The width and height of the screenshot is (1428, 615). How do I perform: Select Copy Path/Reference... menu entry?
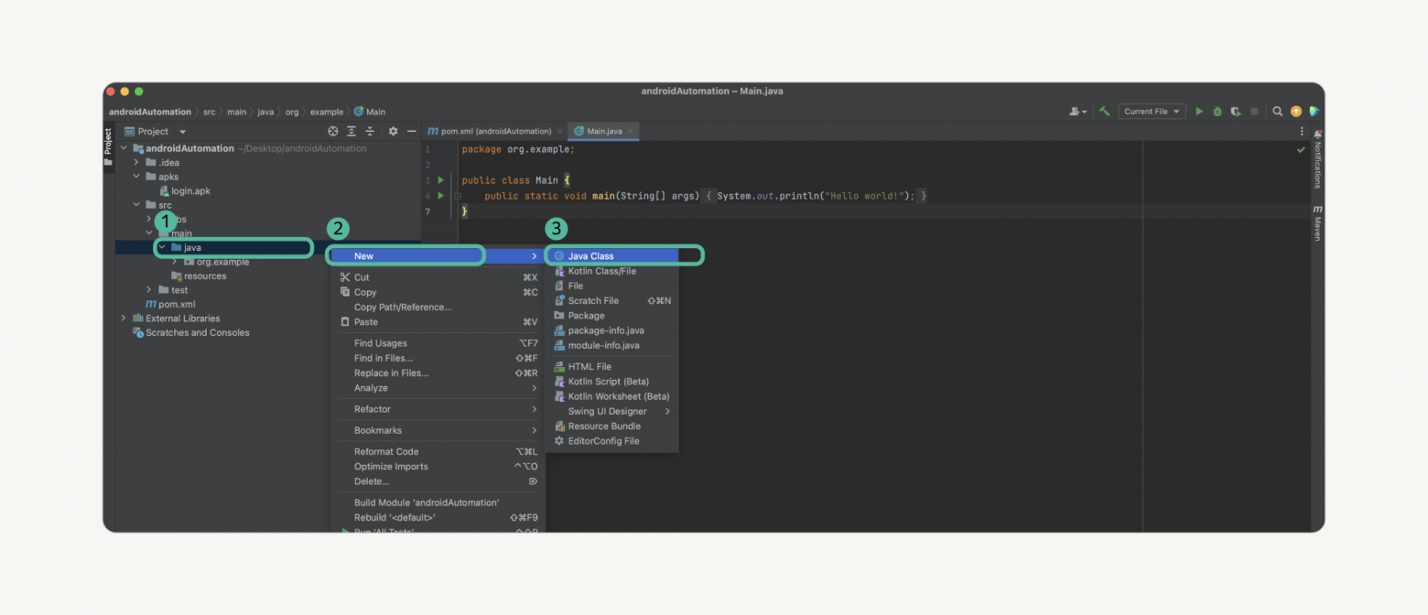pyautogui.click(x=438, y=307)
